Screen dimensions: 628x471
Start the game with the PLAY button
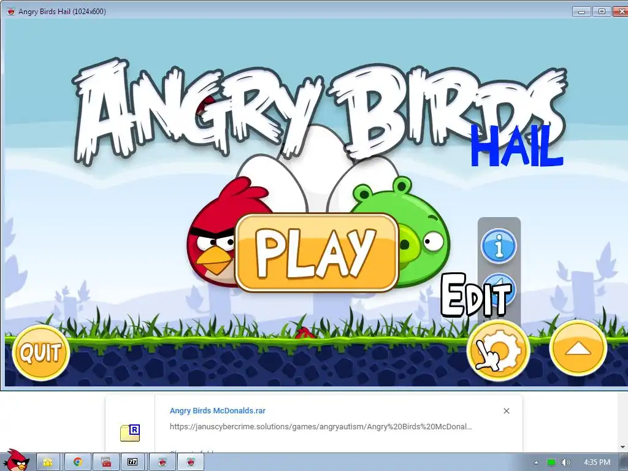317,253
